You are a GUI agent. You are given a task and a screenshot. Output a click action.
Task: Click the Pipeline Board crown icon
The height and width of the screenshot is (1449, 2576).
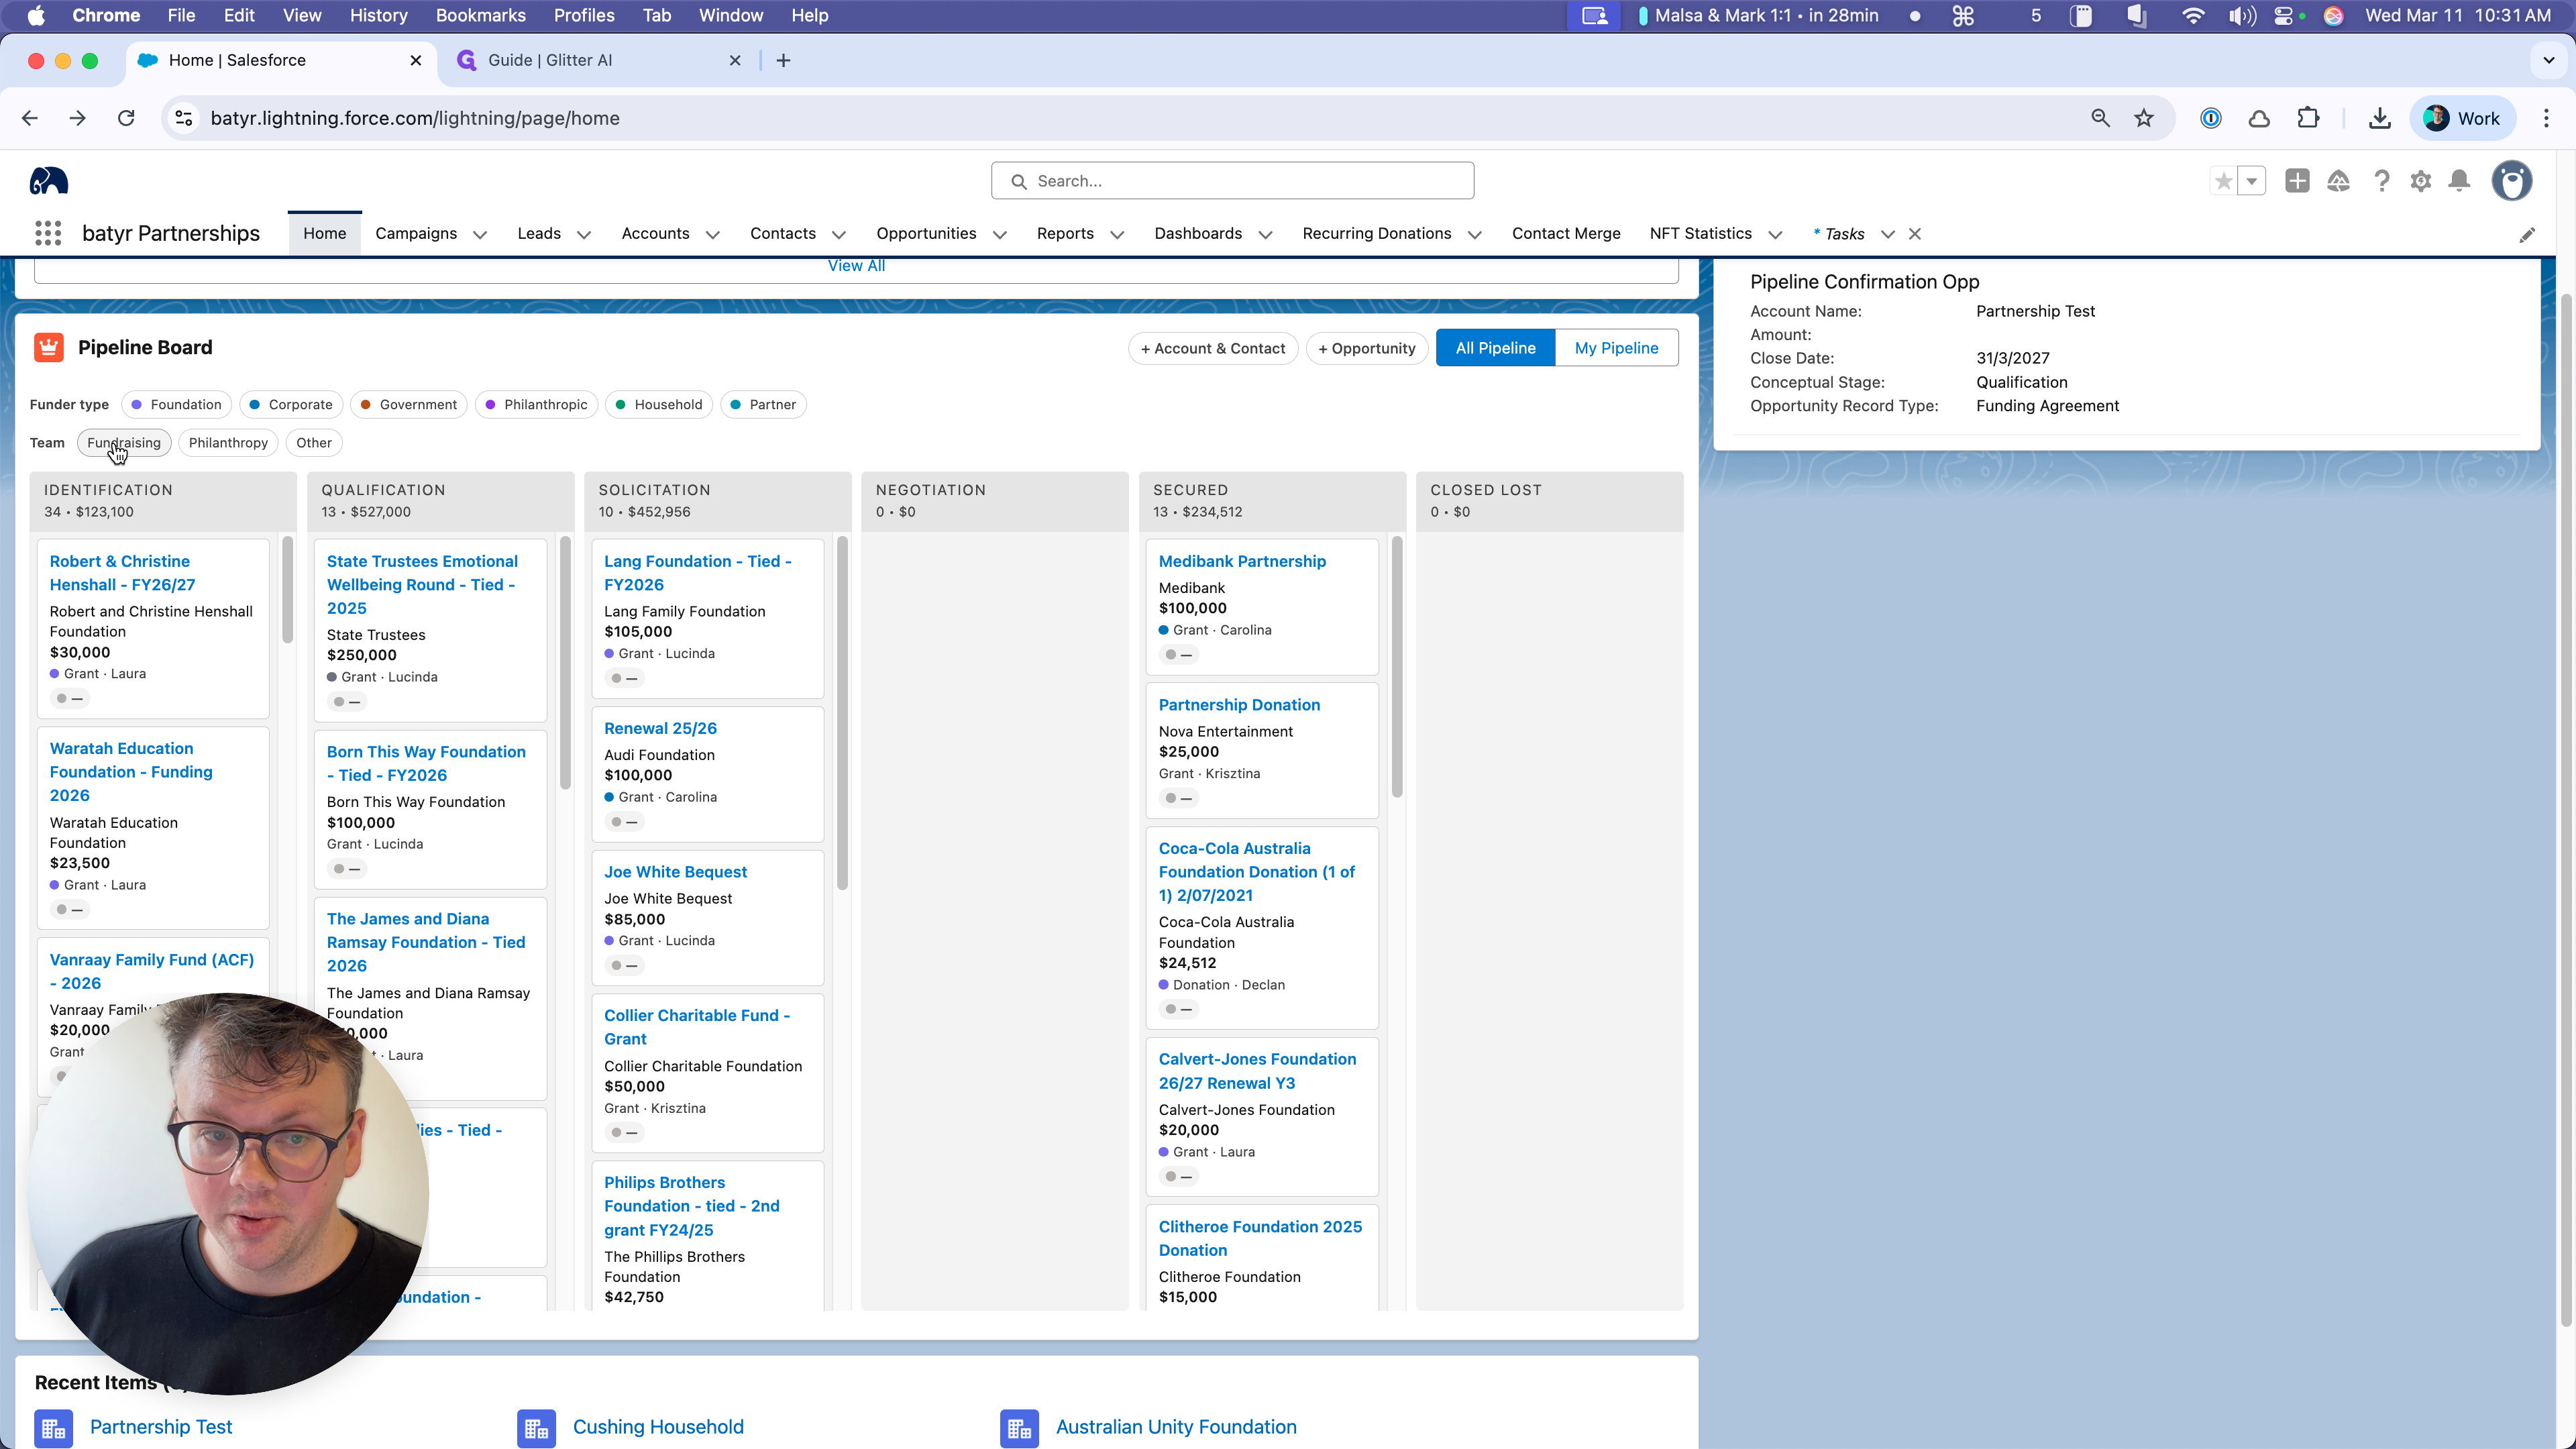(x=49, y=347)
